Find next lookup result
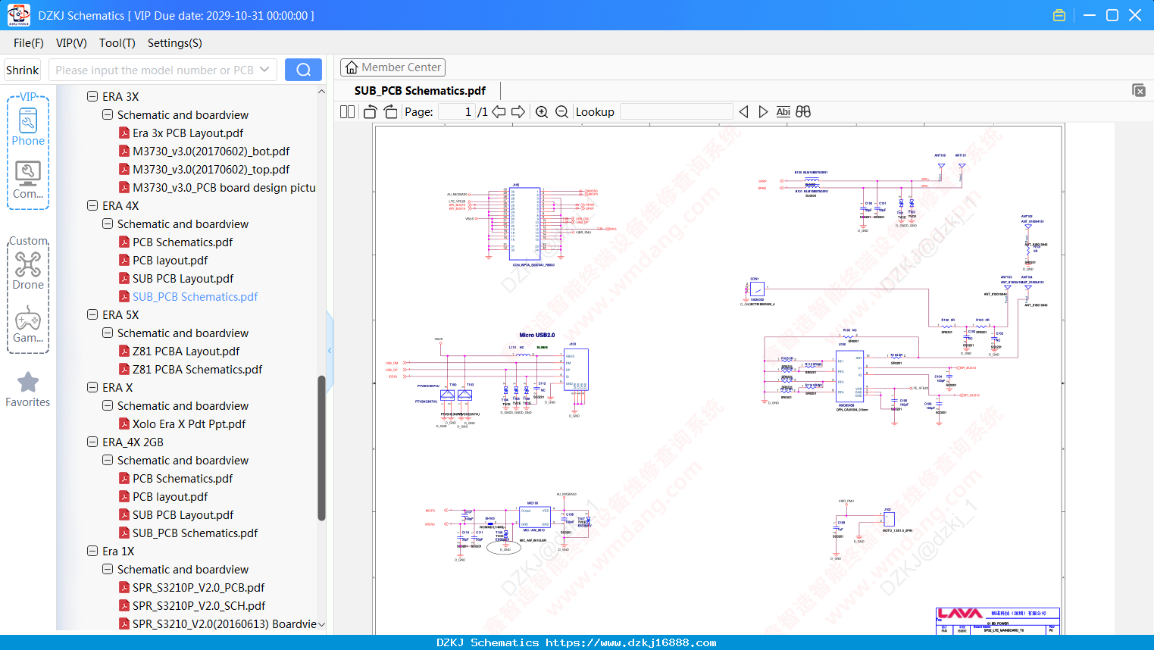This screenshot has height=650, width=1154. coord(763,111)
